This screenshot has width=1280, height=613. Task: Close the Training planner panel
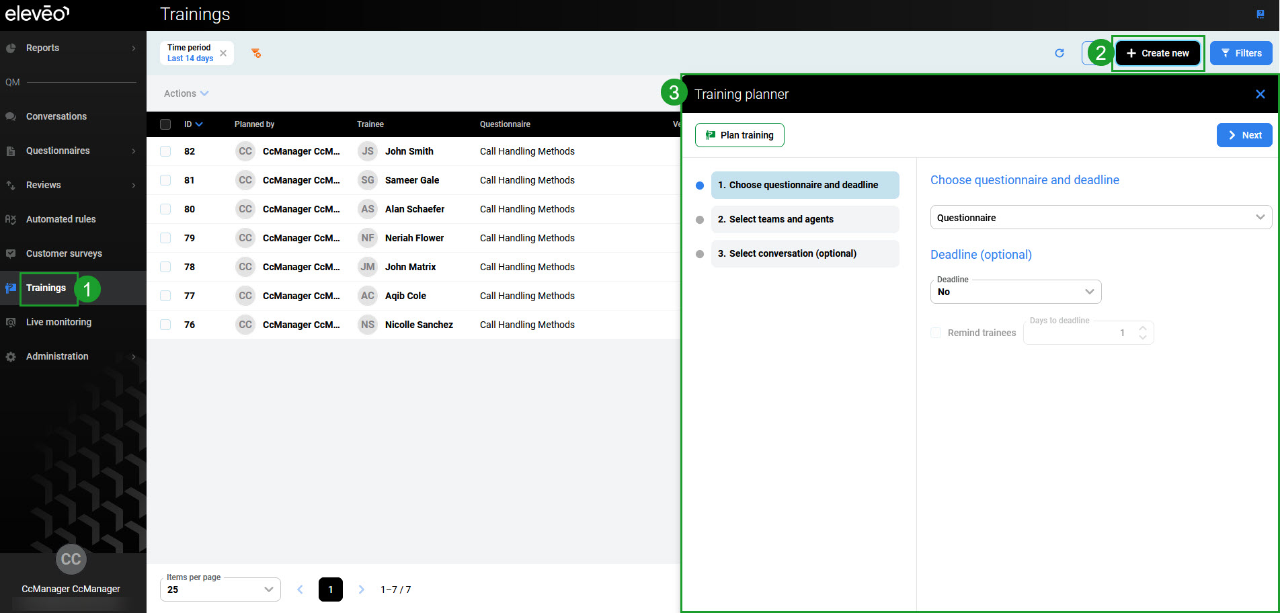pyautogui.click(x=1260, y=94)
